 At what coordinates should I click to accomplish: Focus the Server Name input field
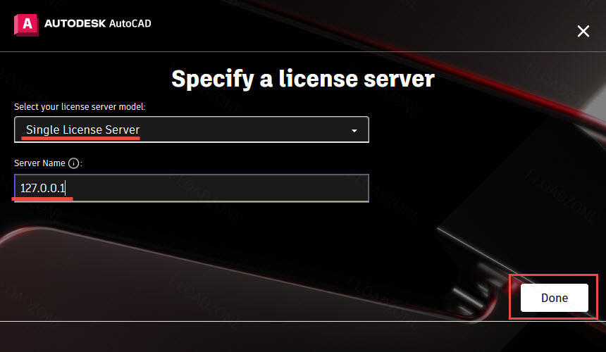coord(192,188)
